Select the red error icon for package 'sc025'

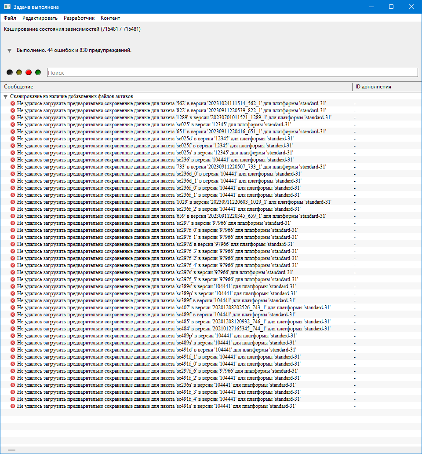tap(13, 124)
